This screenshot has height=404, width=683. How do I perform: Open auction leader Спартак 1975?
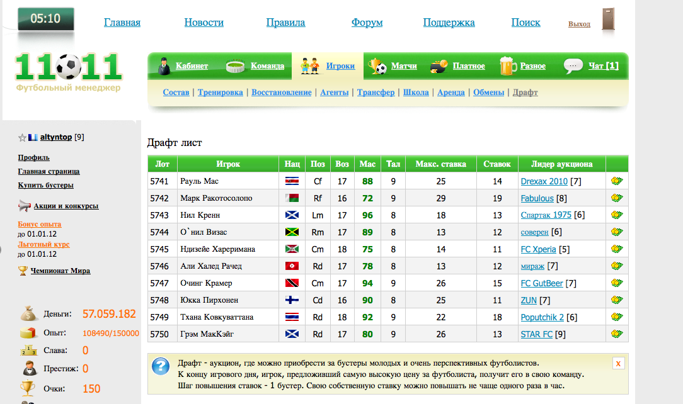[546, 215]
